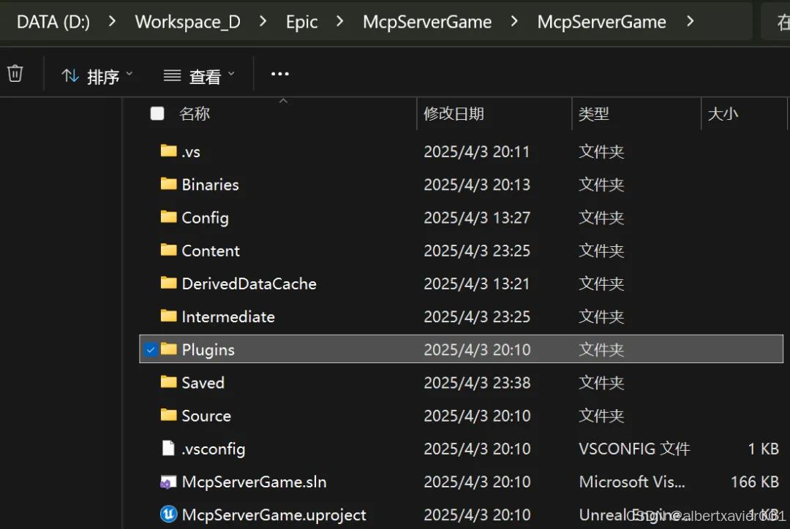The height and width of the screenshot is (529, 790).
Task: Click the Visual Studio solution file icon
Action: (168, 482)
